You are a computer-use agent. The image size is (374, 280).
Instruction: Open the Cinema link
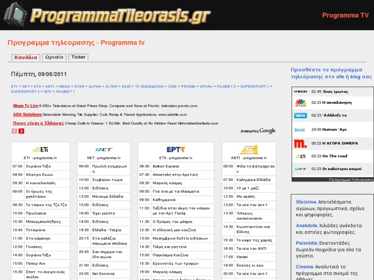pos(305,267)
